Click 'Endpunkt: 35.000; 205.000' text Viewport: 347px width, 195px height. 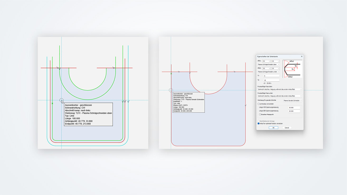point(183,111)
